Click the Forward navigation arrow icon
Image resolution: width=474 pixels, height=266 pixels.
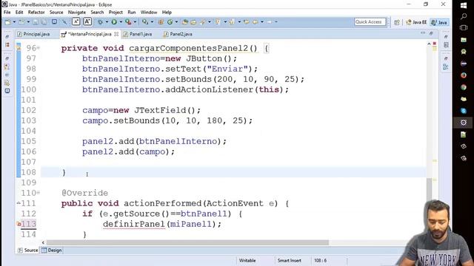tap(269, 21)
